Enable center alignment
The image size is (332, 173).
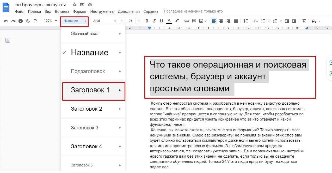(x=221, y=21)
